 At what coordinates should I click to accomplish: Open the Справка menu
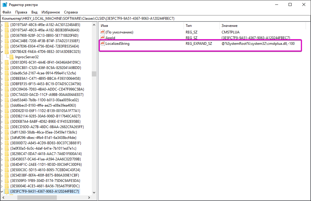point(71,12)
